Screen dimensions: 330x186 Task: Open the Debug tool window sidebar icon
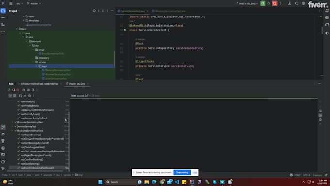(3, 134)
